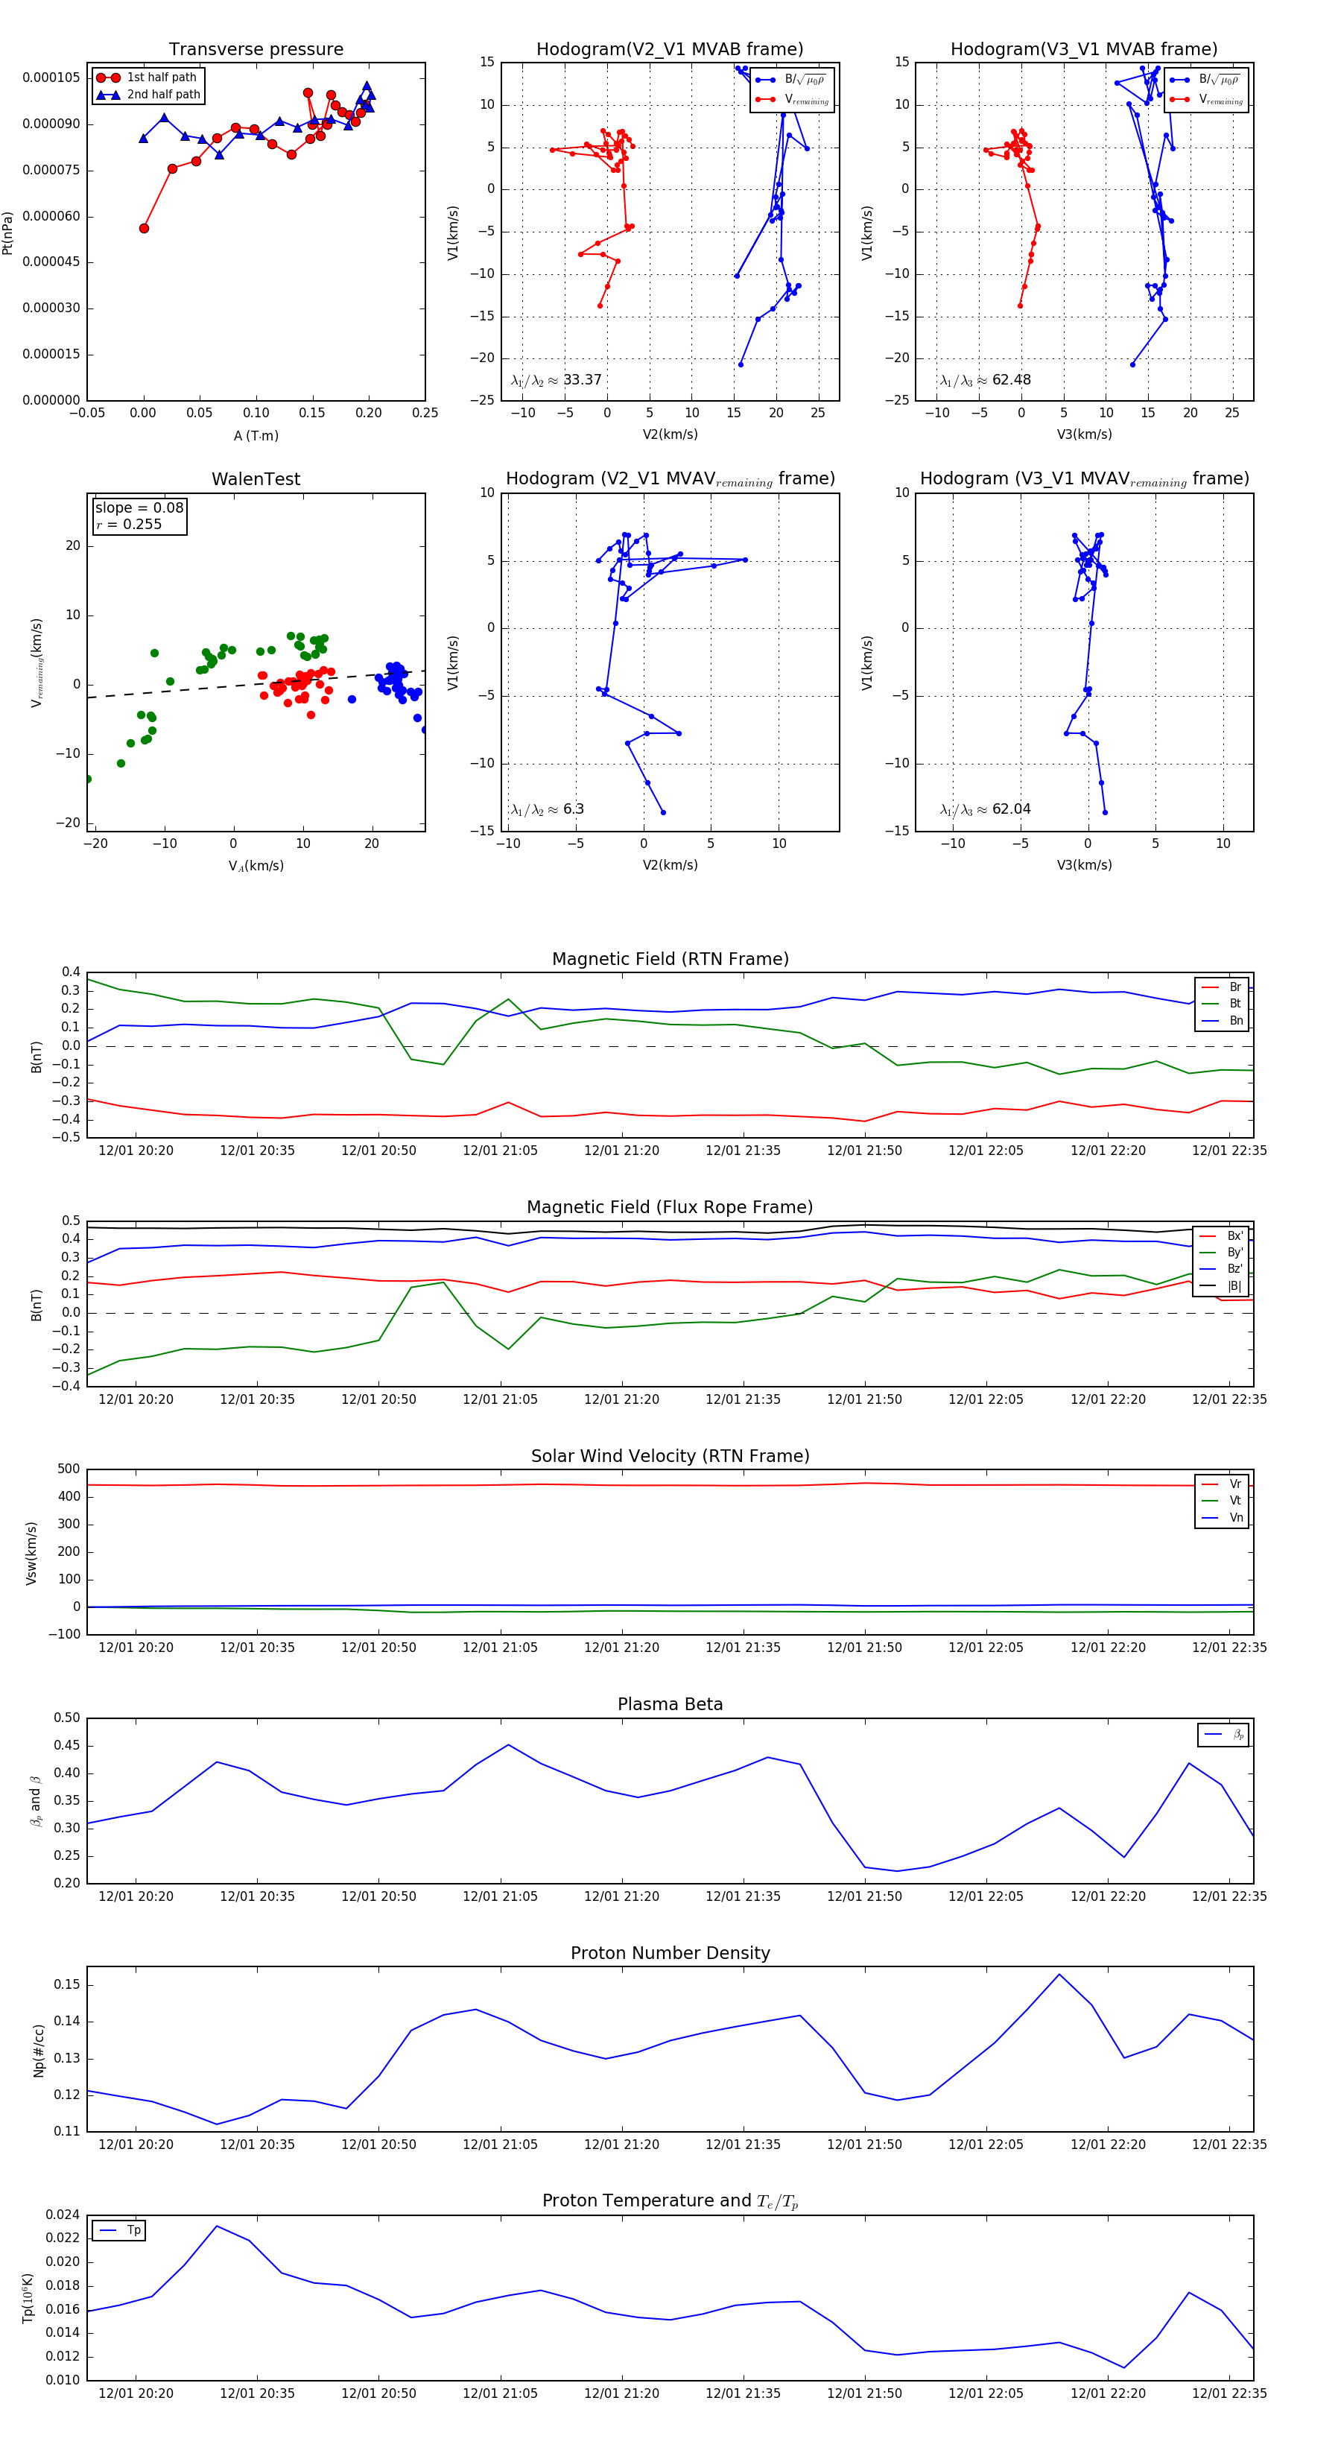This screenshot has height=2459, width=1341.
Task: Click the λ1/λ3 ≈ 62.48 annotation
Action: [x=985, y=380]
